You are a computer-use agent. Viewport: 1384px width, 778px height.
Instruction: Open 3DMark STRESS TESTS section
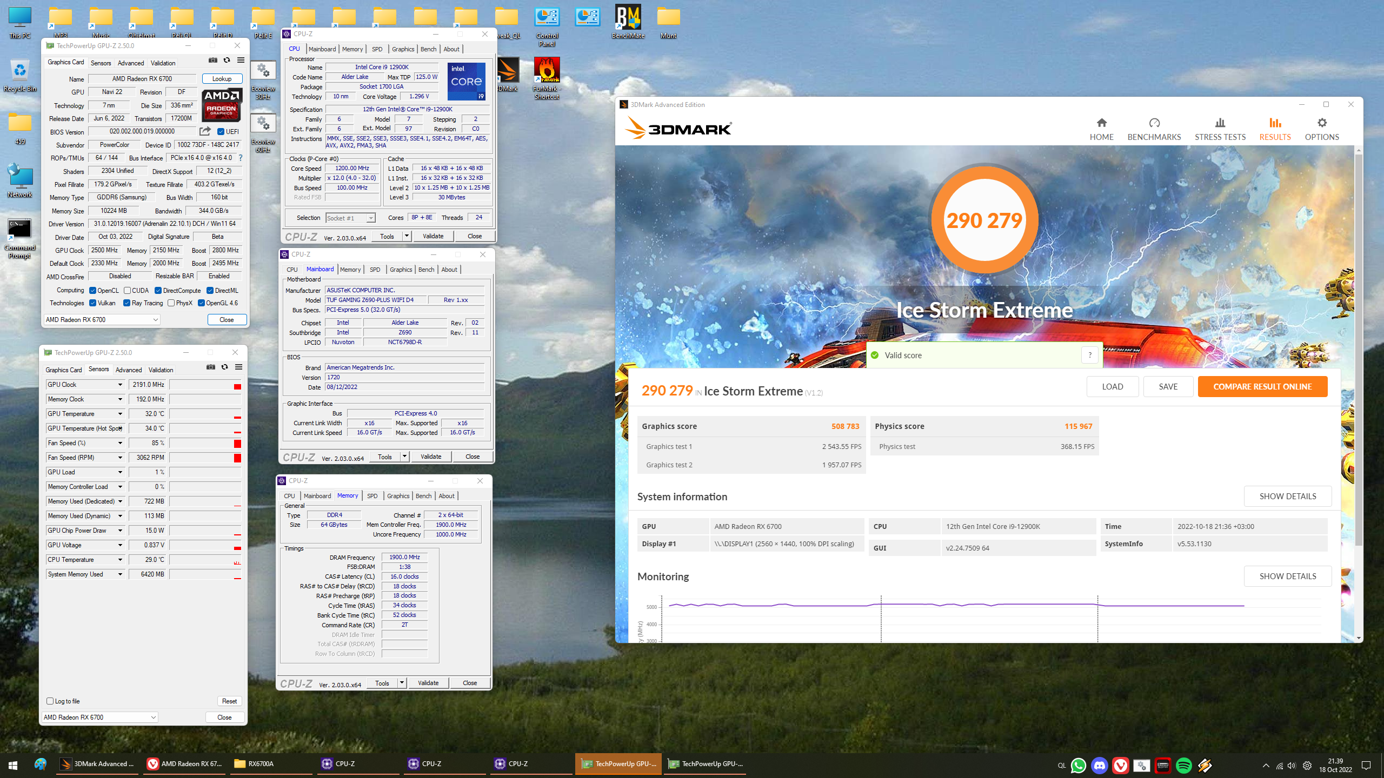(x=1220, y=130)
